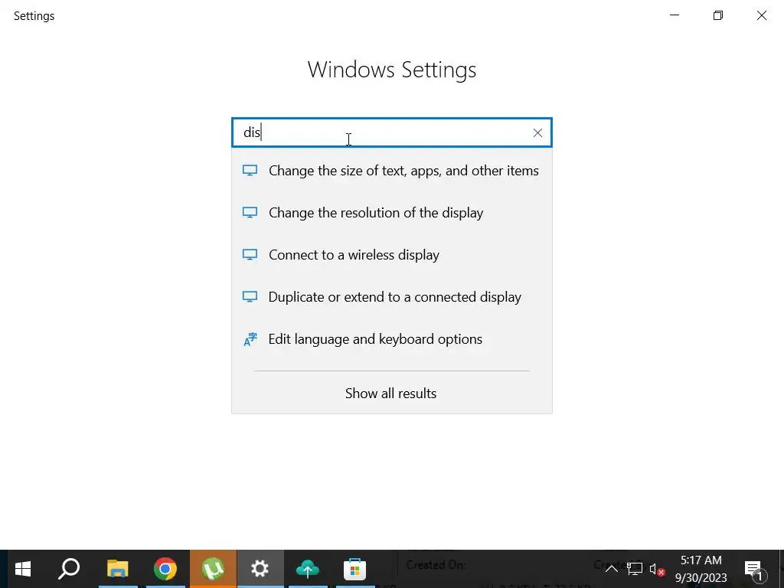Click the muted volume tray icon

[x=657, y=569]
